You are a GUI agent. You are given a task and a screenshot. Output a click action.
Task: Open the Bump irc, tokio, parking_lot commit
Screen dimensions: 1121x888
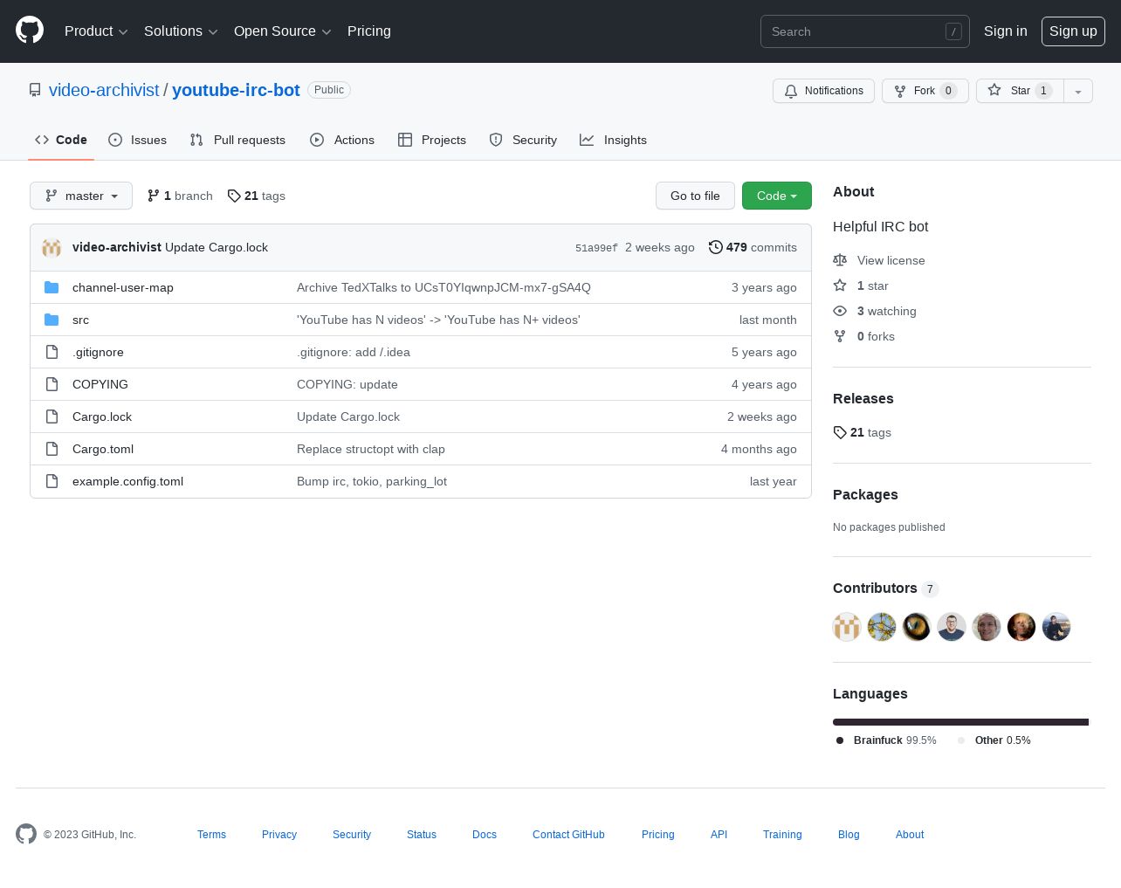coord(372,481)
